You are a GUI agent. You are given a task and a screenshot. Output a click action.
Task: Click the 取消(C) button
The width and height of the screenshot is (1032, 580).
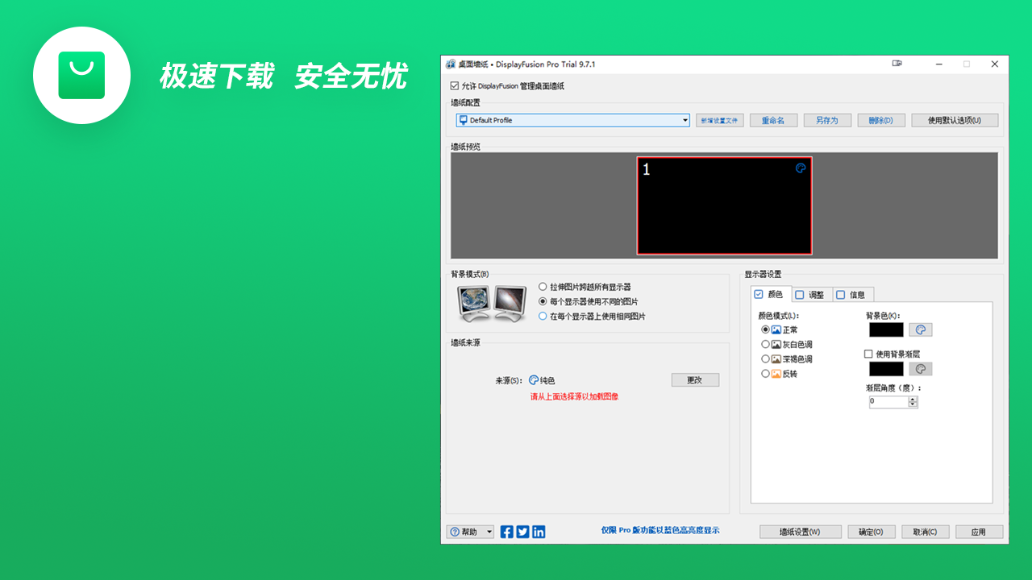click(x=925, y=532)
